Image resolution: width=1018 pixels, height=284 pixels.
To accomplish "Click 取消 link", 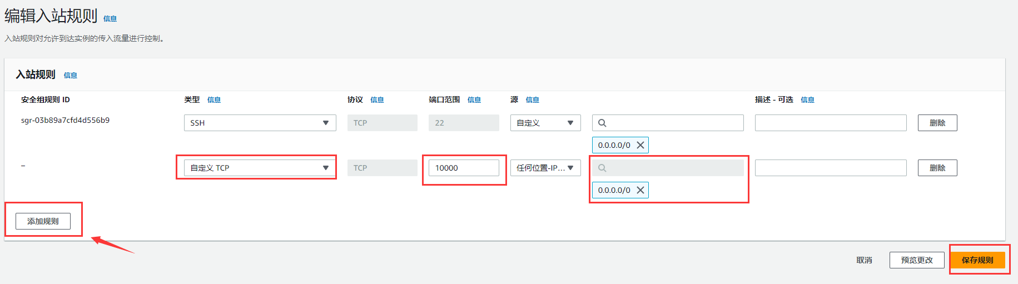I will coord(864,260).
